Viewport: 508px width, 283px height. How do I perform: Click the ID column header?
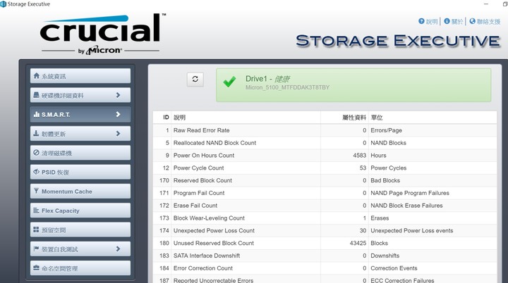click(166, 118)
